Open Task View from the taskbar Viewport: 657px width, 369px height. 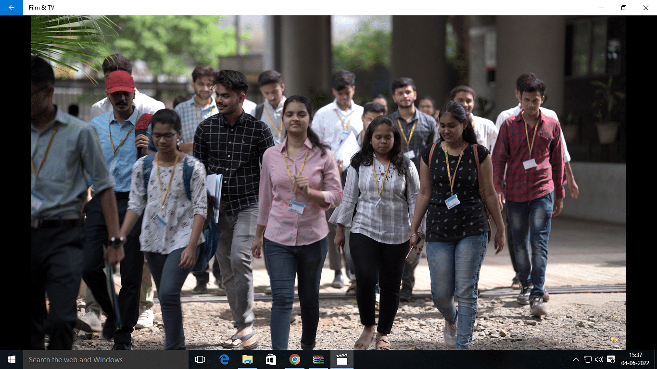click(x=200, y=359)
